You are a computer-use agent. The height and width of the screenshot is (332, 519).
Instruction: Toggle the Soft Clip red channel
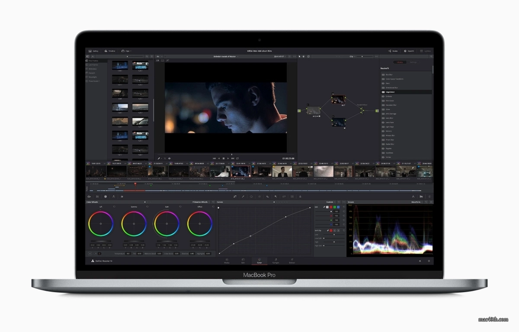[x=331, y=230]
